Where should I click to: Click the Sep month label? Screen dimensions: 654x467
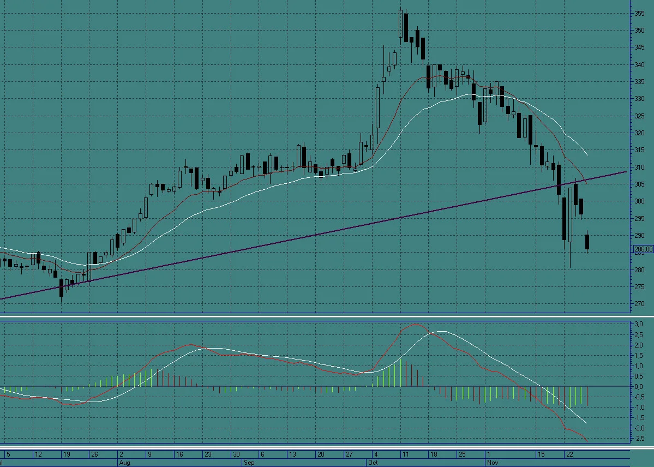[x=249, y=463]
